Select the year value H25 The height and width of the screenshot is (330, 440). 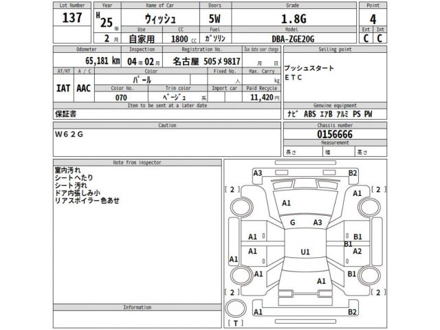coord(104,21)
